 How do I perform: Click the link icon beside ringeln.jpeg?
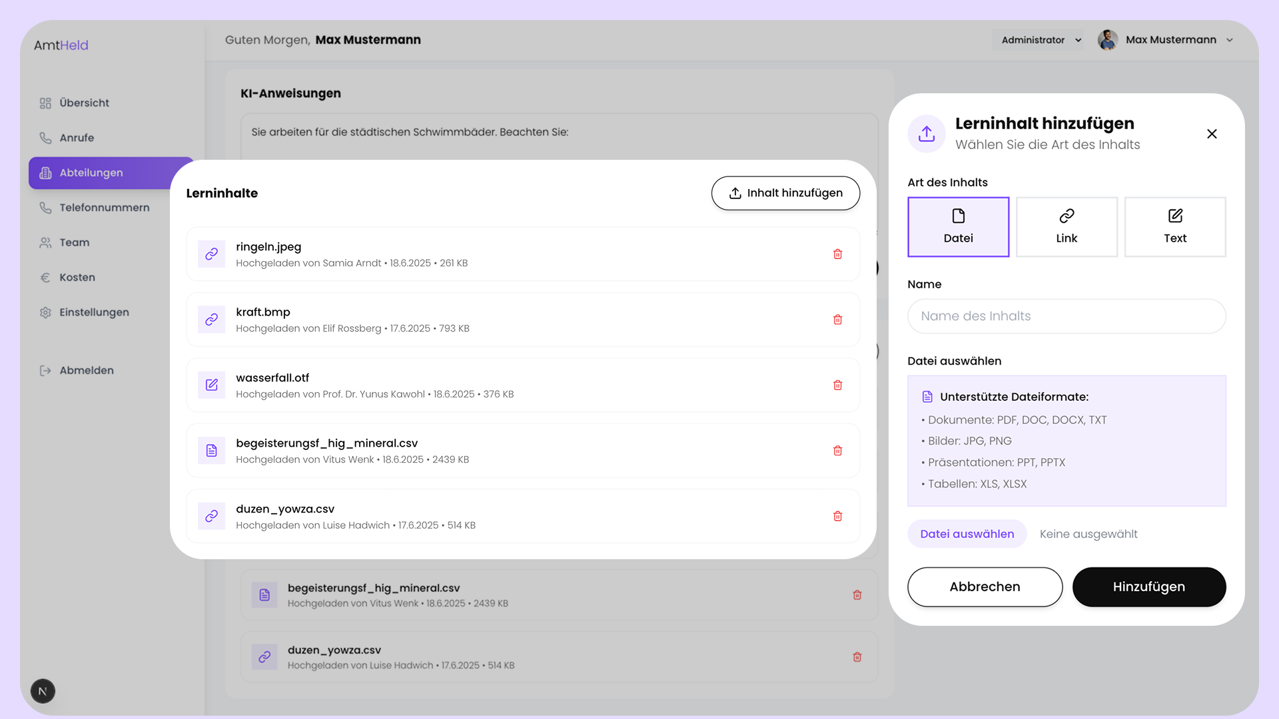pos(211,254)
